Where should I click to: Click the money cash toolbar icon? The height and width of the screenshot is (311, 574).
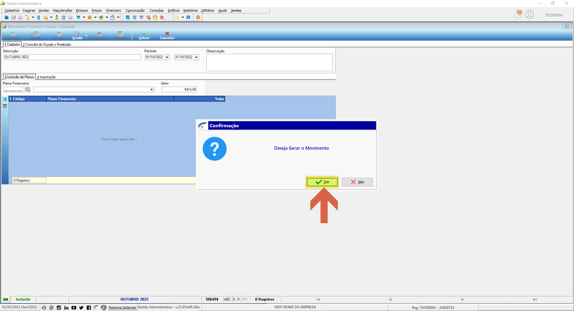[x=101, y=17]
